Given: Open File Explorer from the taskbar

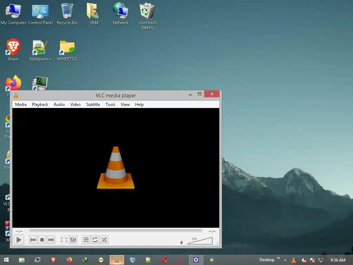Looking at the screenshot, I should point(22,260).
